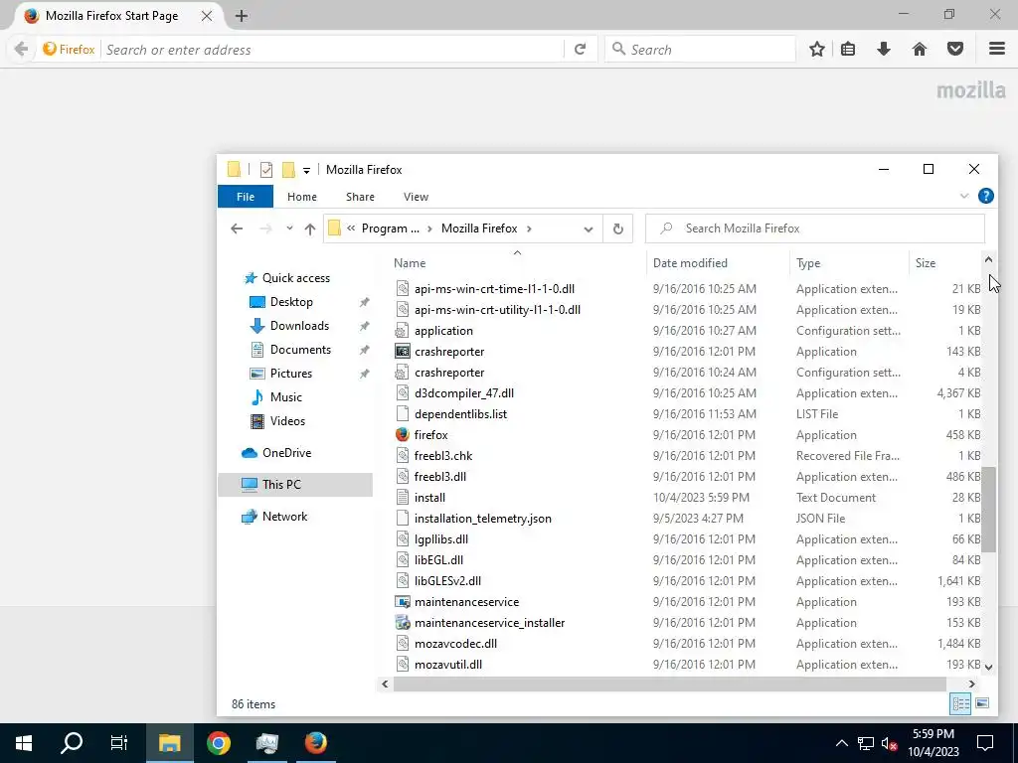Open Desktop in navigation pane
Image resolution: width=1018 pixels, height=763 pixels.
click(291, 302)
